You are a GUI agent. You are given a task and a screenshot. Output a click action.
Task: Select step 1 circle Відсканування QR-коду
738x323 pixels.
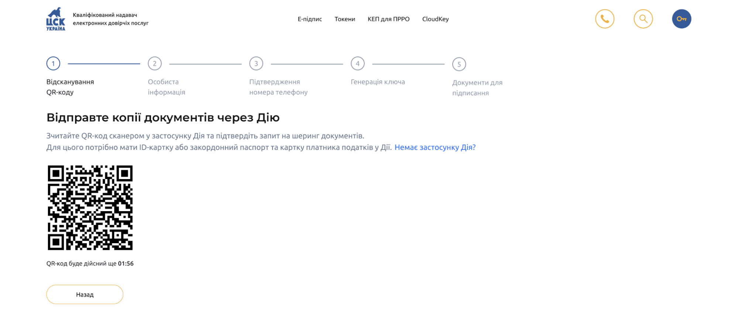53,63
